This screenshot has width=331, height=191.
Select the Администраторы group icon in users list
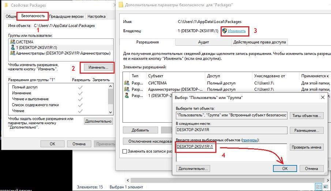coord(13,53)
